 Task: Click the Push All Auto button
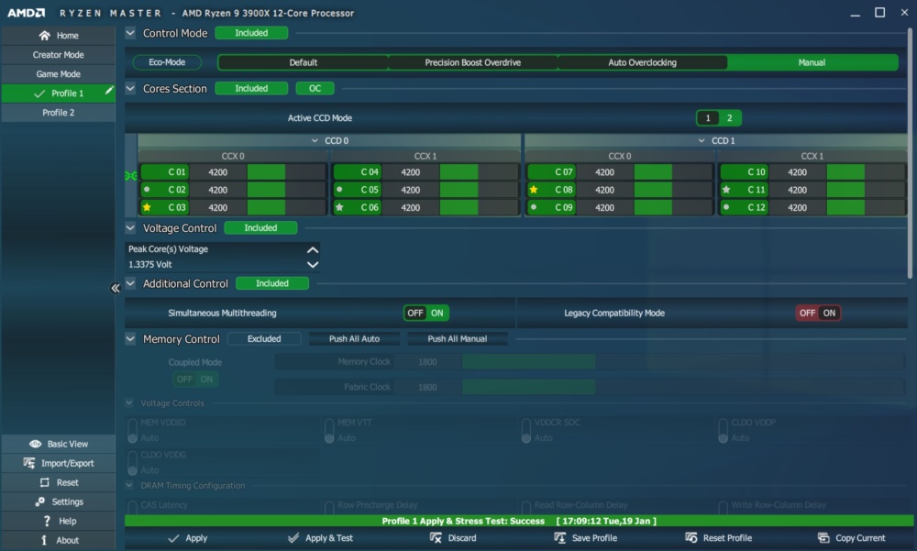(354, 338)
